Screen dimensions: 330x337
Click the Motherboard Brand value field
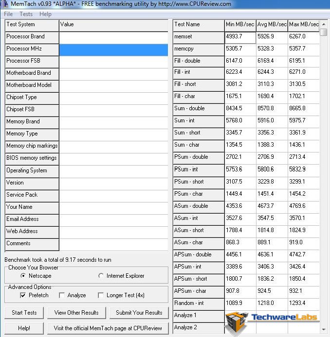pos(113,74)
